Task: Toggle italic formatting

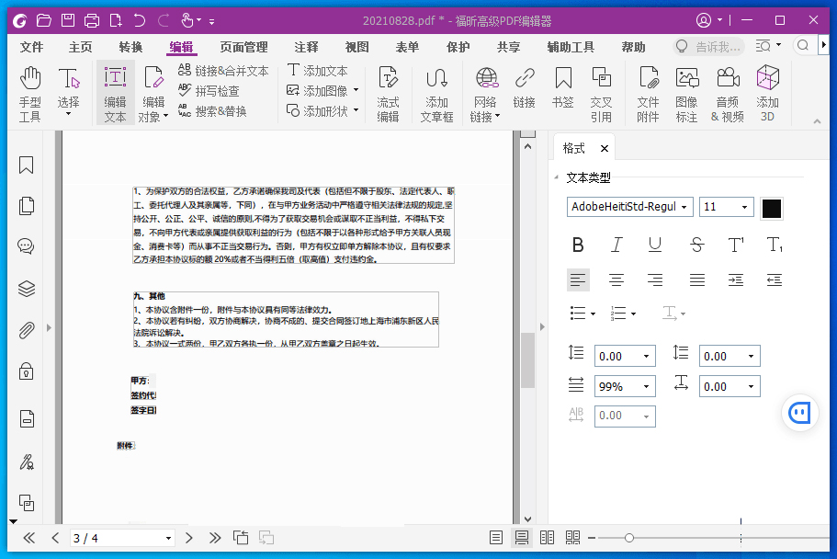Action: click(x=616, y=245)
